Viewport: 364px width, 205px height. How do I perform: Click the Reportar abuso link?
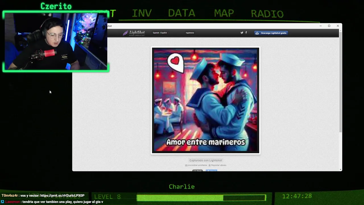(219, 165)
